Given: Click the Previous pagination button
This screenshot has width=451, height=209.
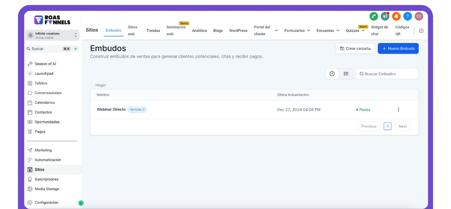Looking at the screenshot, I should [369, 126].
